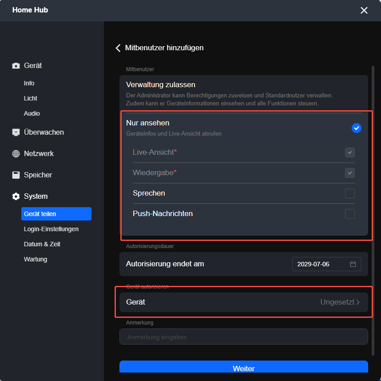Viewport: 381px width, 381px height.
Task: Click the Anmerkung eingeben input field
Action: [244, 337]
